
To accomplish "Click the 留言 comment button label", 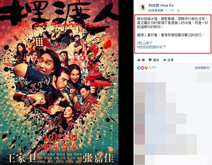I will click(156, 60).
